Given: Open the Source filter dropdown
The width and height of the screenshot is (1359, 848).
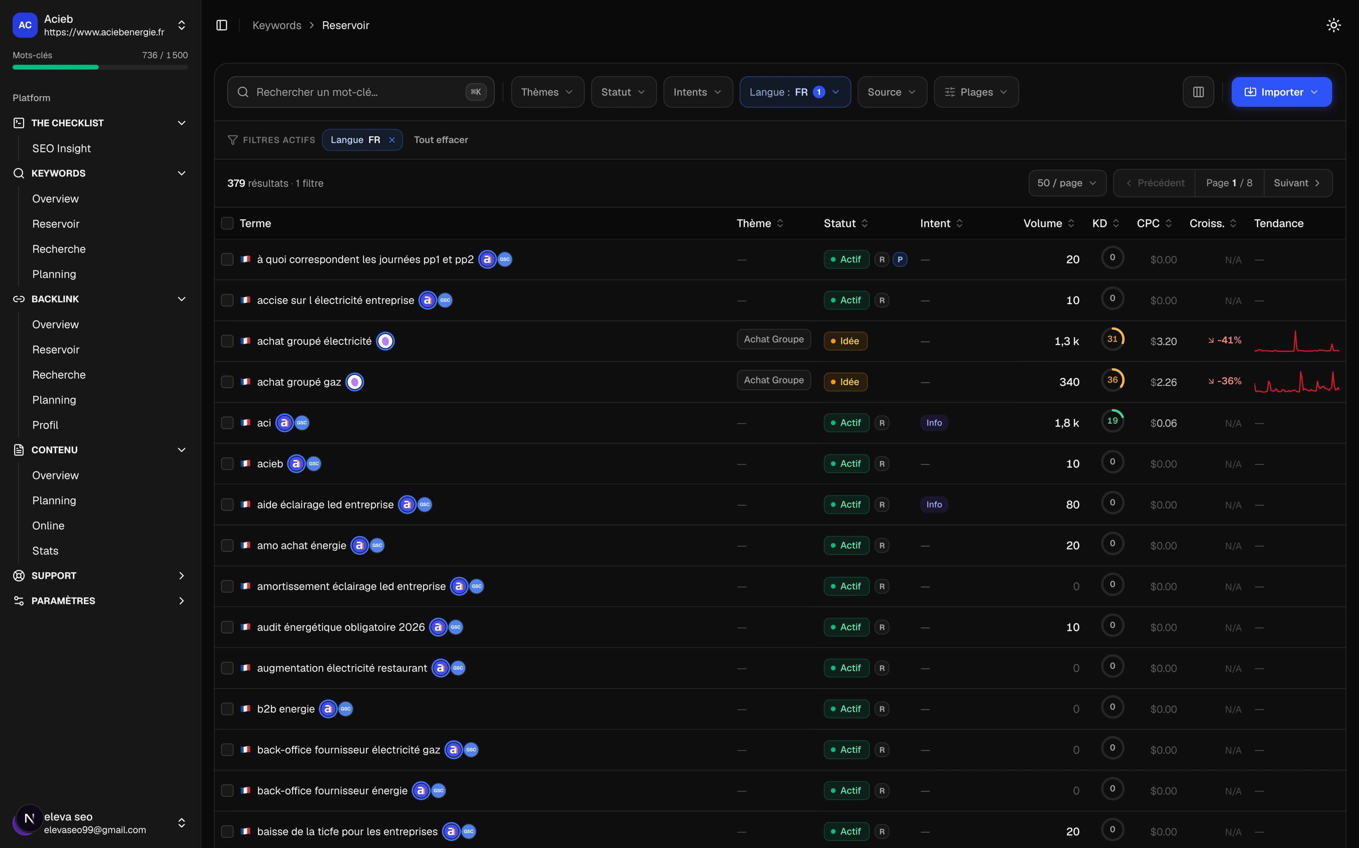Looking at the screenshot, I should click(x=891, y=92).
